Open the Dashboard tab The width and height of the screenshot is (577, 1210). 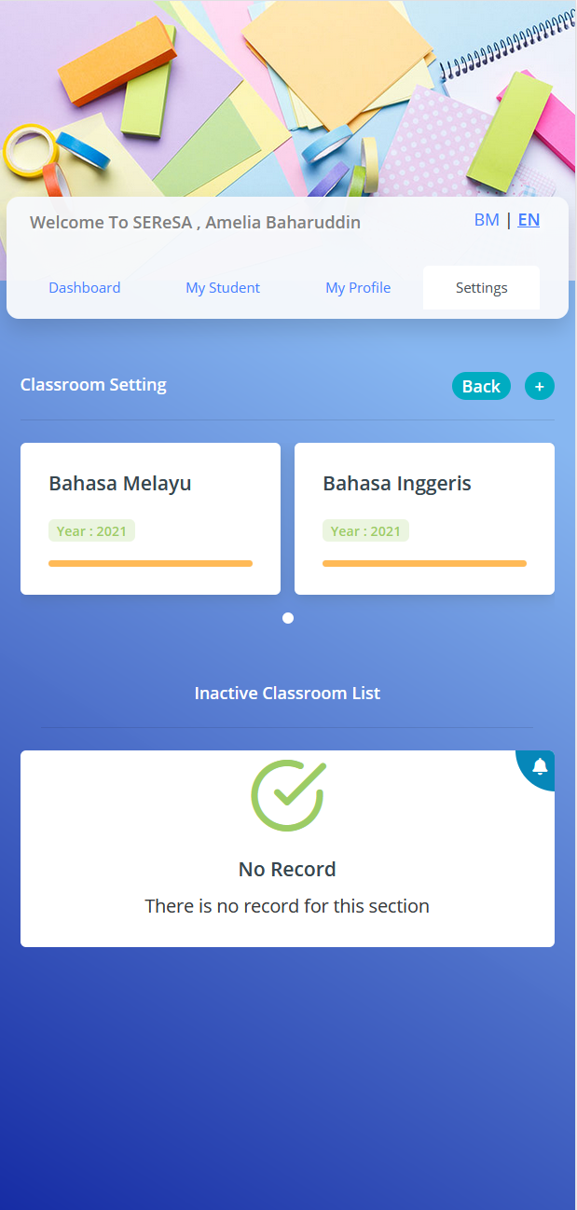[x=85, y=287]
